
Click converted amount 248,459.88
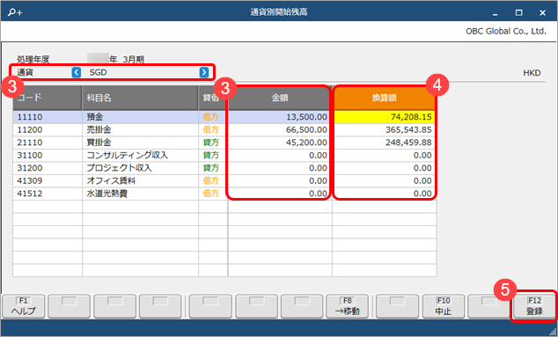point(385,143)
